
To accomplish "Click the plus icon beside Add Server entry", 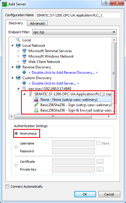I will click(x=24, y=83).
